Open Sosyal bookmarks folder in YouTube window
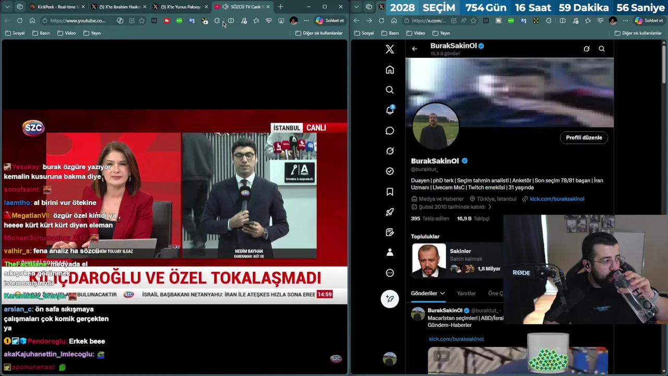This screenshot has width=668, height=376. pyautogui.click(x=15, y=33)
